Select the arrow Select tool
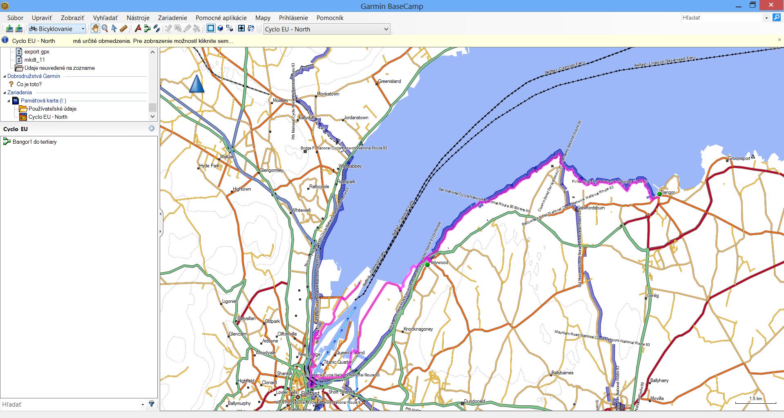784x418 pixels. (x=114, y=29)
